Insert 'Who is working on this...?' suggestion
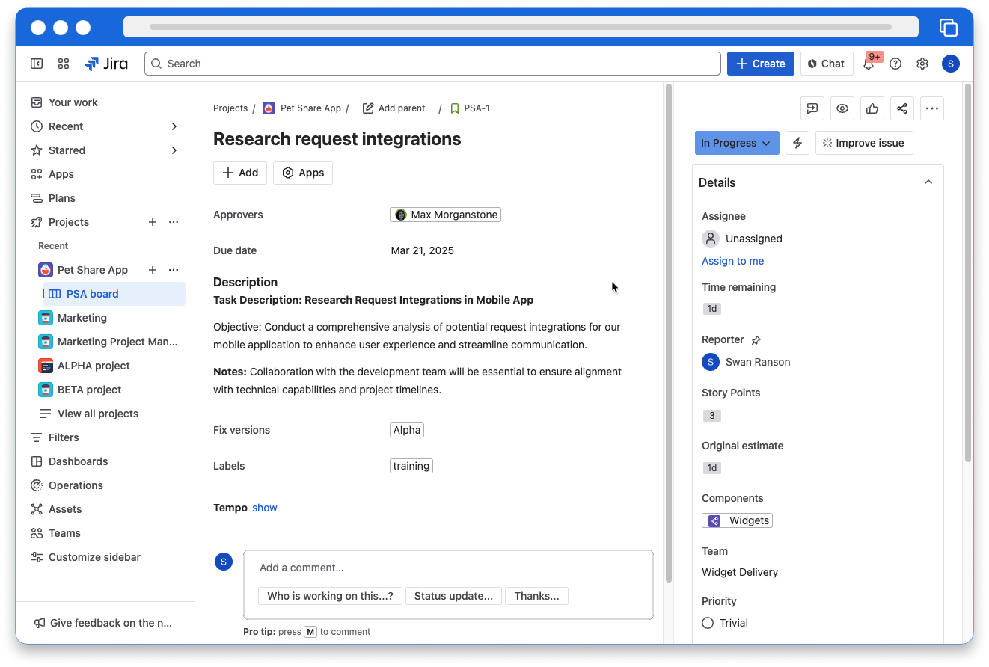989x667 pixels. tap(330, 596)
